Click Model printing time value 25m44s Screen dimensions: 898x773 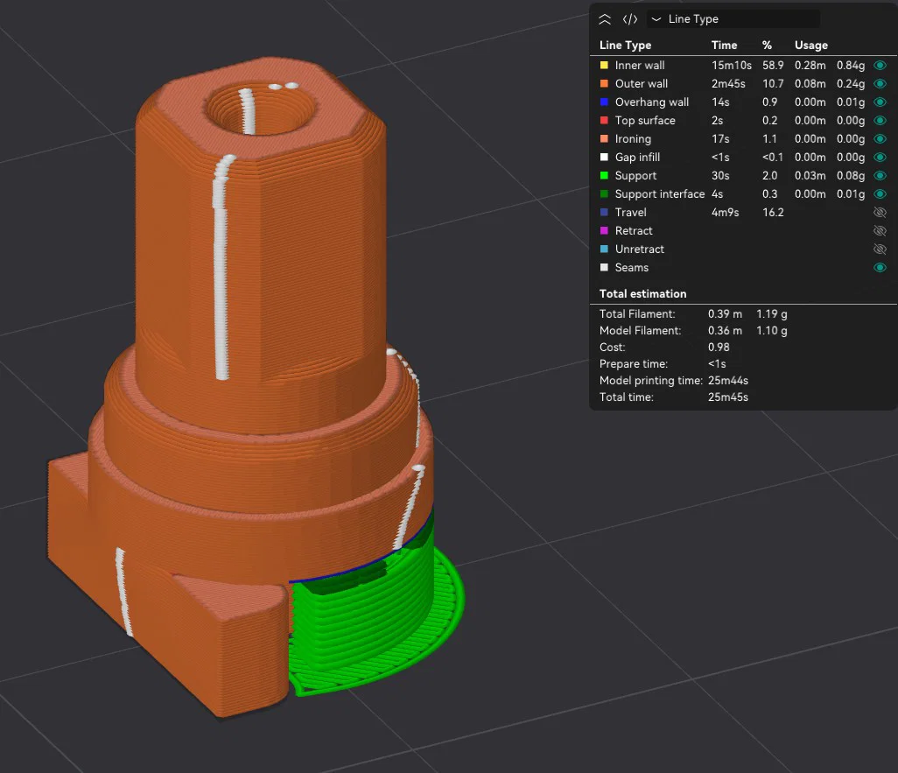pos(728,381)
